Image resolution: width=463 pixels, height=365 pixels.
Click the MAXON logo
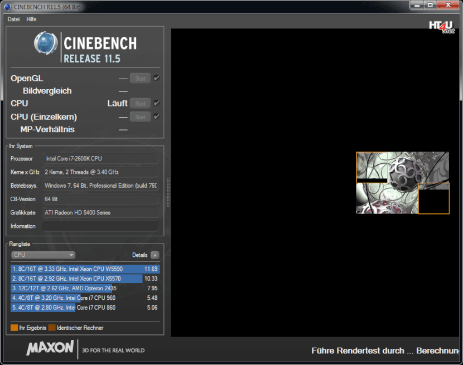(x=50, y=348)
